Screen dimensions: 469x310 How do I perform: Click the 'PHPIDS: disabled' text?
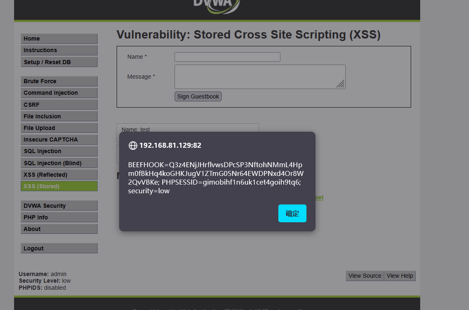click(x=42, y=288)
